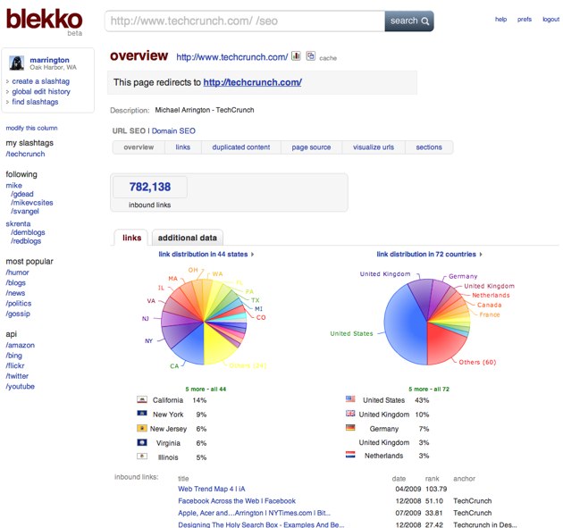Click the /twitter api slashtag
The height and width of the screenshot is (528, 563).
[17, 376]
